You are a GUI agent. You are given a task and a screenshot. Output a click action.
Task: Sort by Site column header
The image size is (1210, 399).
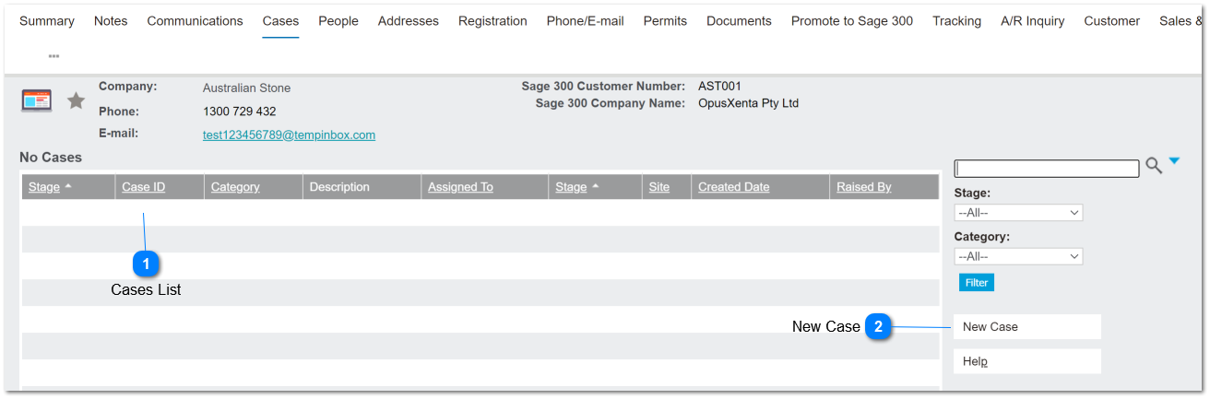coord(659,187)
